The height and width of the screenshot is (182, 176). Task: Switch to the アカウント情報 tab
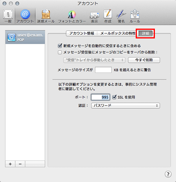82,33
